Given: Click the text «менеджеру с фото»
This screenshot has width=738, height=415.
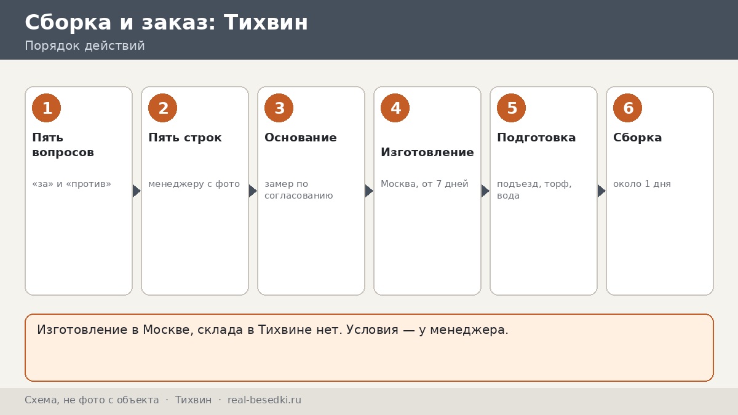Looking at the screenshot, I should point(194,184).
